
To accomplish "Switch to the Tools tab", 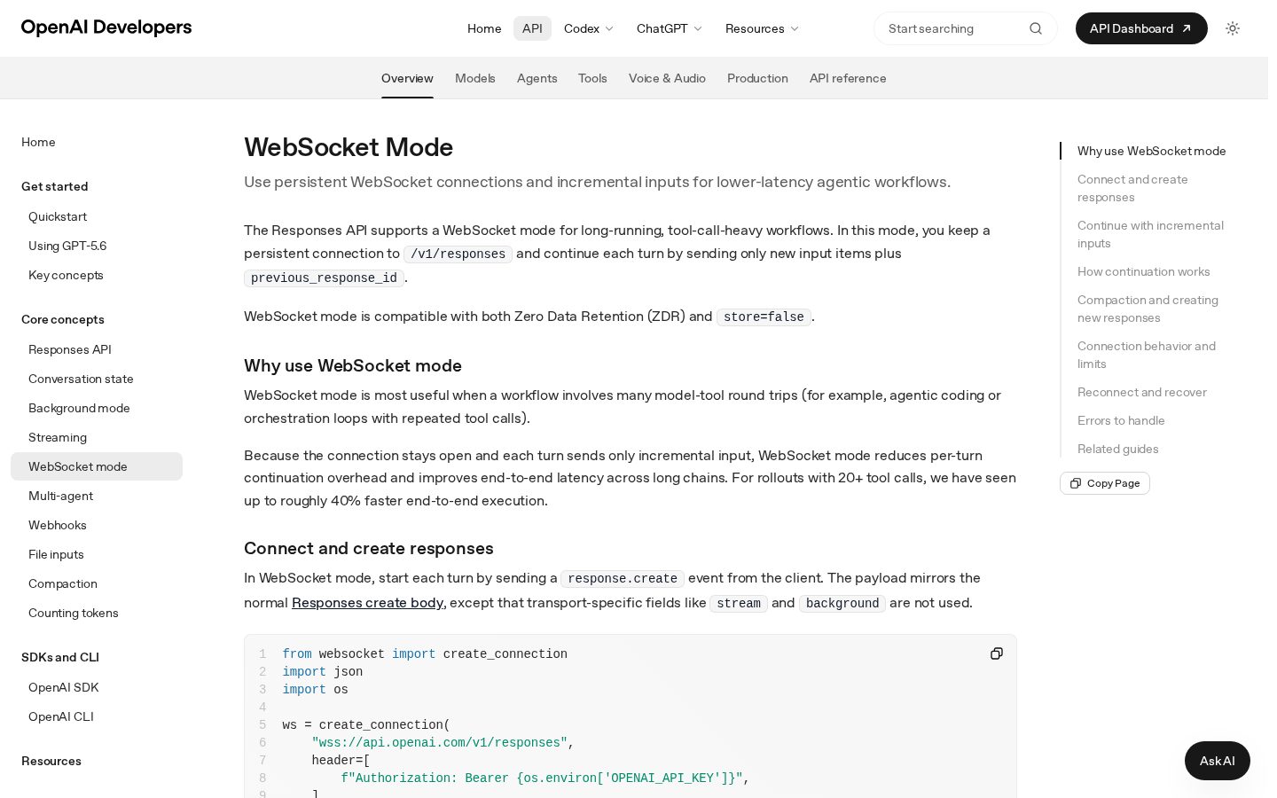I will pyautogui.click(x=592, y=78).
